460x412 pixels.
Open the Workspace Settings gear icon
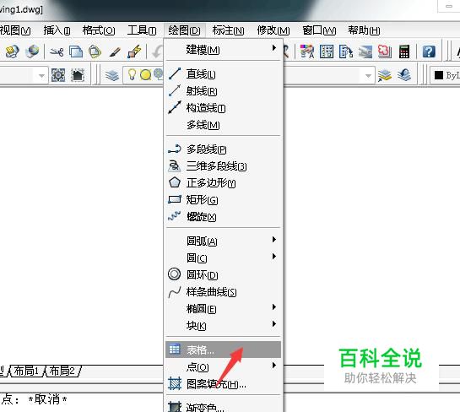pos(58,75)
